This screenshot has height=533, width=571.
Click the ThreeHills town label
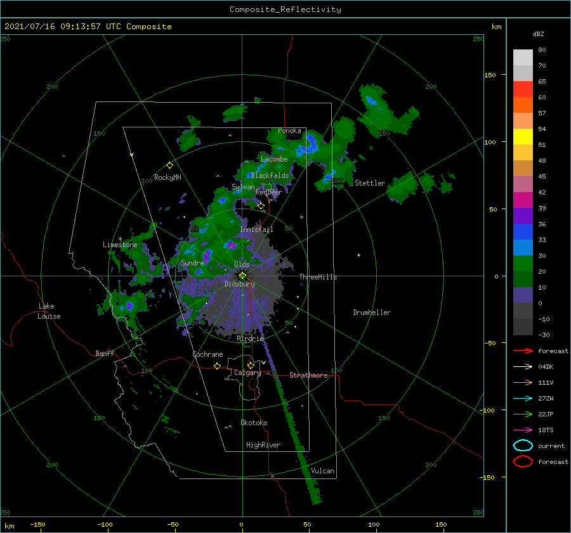tap(318, 277)
